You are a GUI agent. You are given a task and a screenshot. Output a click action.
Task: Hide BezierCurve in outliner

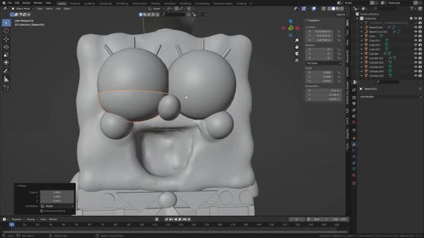(x=415, y=27)
